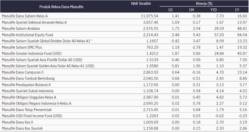The image size is (249, 132).
Task: Select YTD value 24.84
Action: [219, 53]
